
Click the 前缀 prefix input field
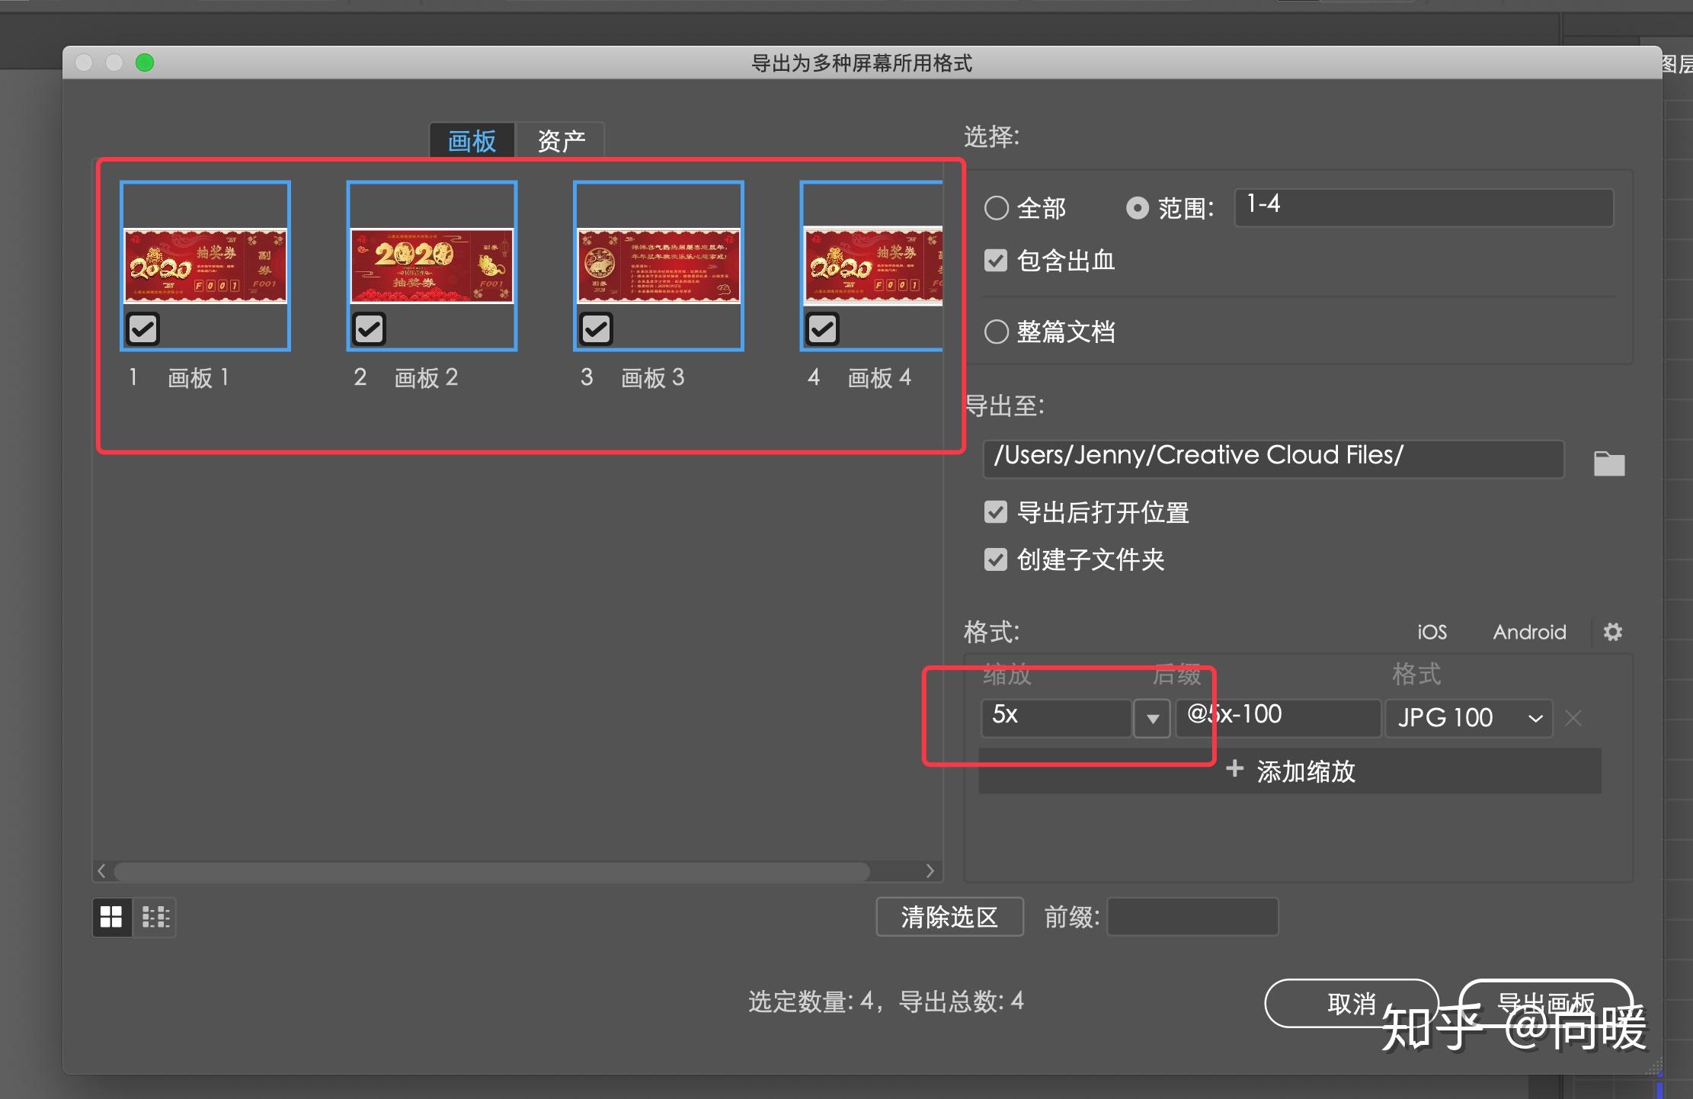pyautogui.click(x=1192, y=917)
